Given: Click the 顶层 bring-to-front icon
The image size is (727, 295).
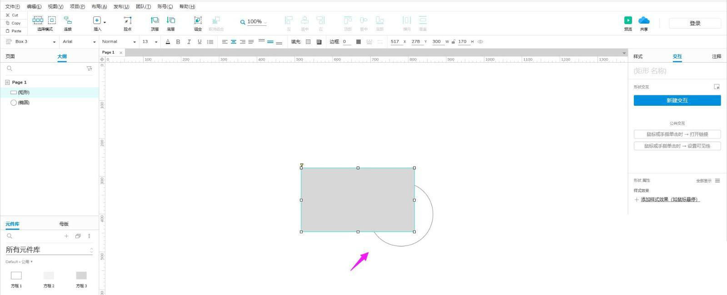Looking at the screenshot, I should (155, 20).
